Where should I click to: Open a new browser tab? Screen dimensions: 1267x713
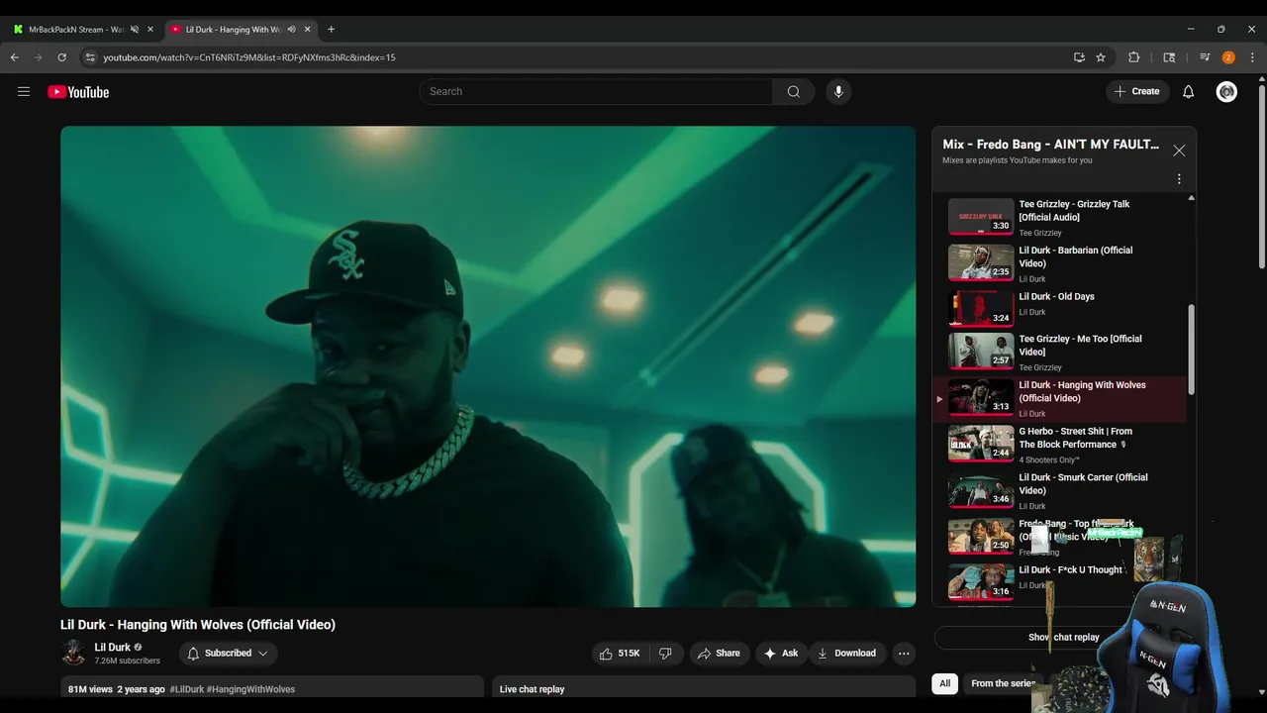coord(331,30)
